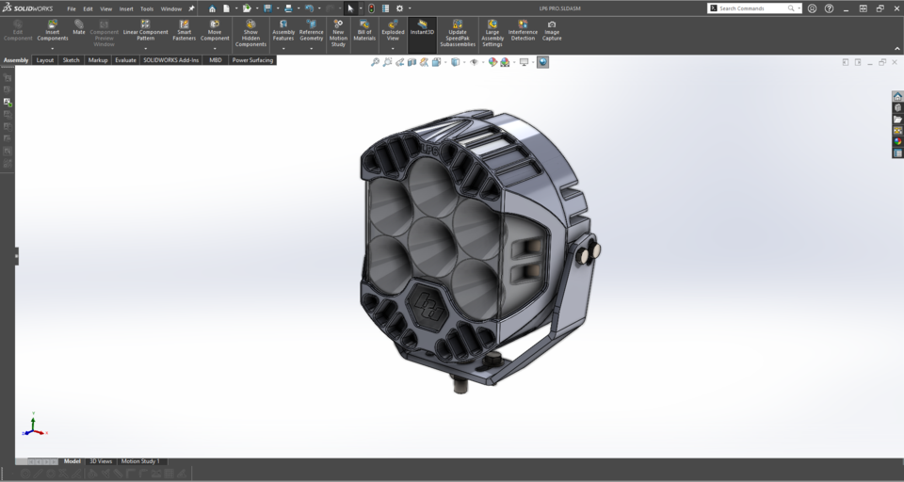
Task: Open File Explorer task pane tab
Action: [897, 120]
